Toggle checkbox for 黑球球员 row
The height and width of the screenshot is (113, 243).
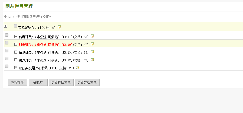7,58
